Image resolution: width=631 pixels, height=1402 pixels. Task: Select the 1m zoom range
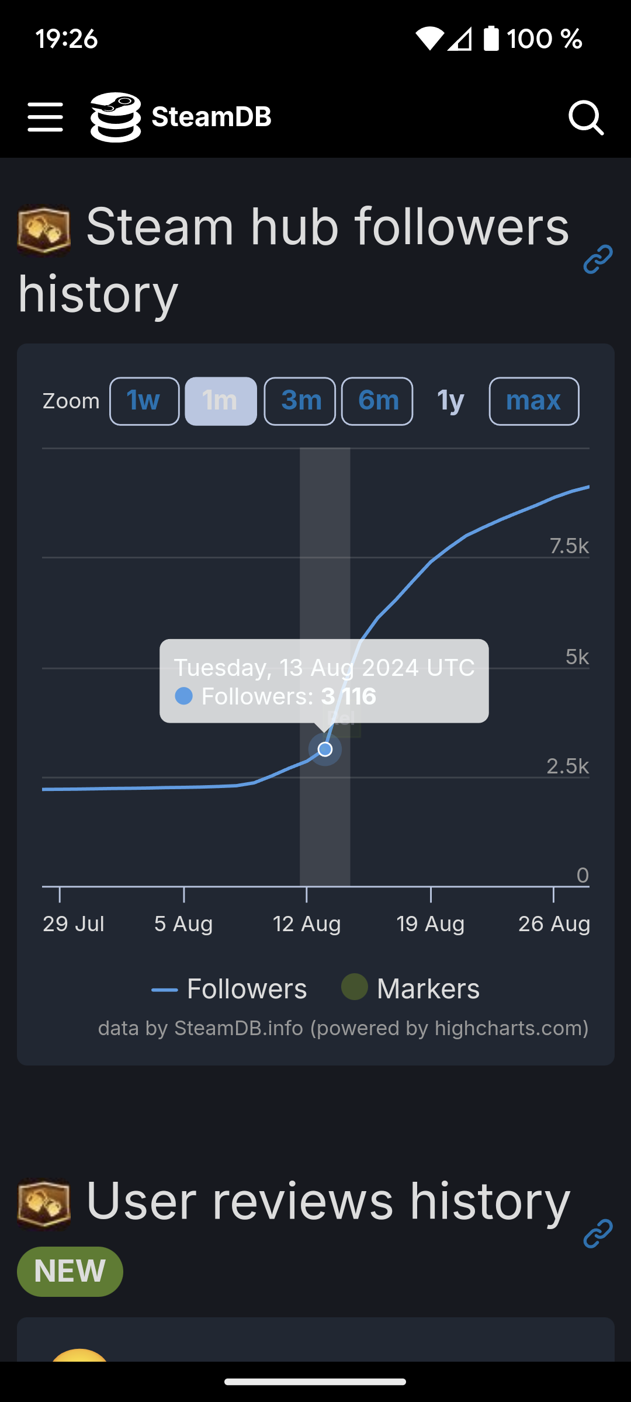pos(220,401)
